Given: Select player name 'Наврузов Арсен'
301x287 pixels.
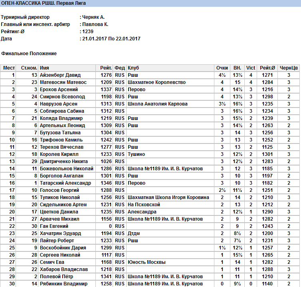Looking at the screenshot, I should click(x=59, y=104).
